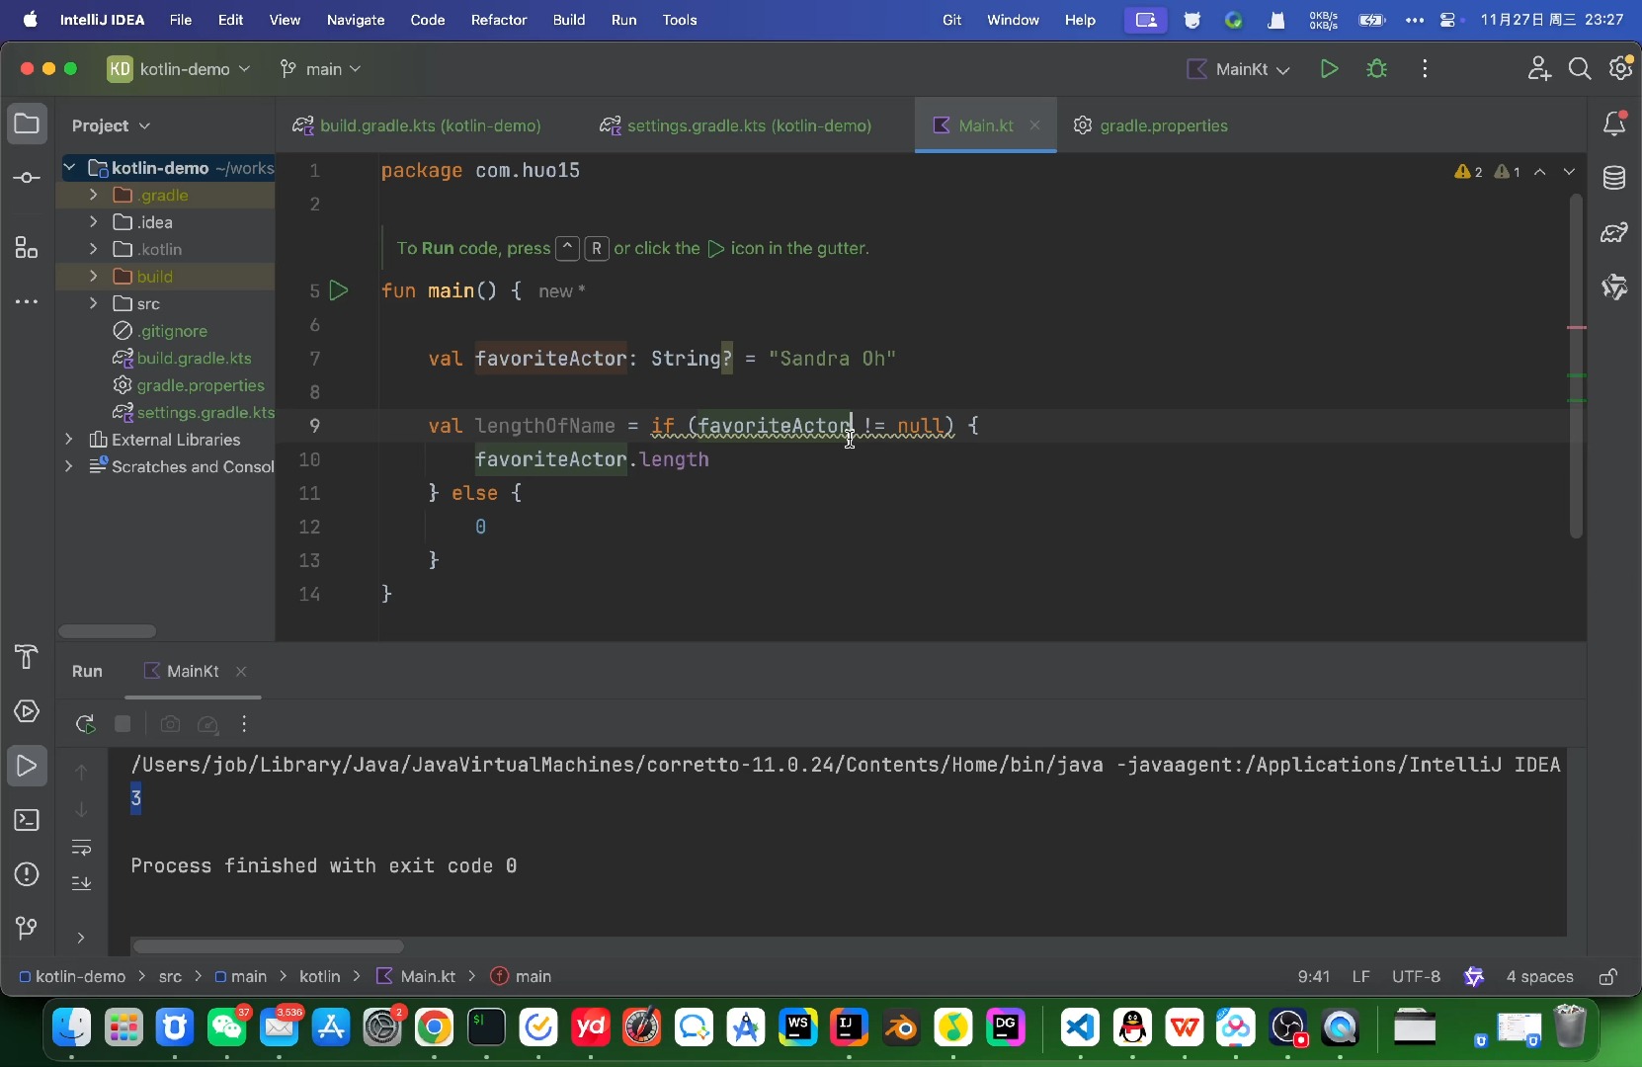Image resolution: width=1642 pixels, height=1067 pixels.
Task: Open Search Everywhere magnifier
Action: coord(1580,69)
